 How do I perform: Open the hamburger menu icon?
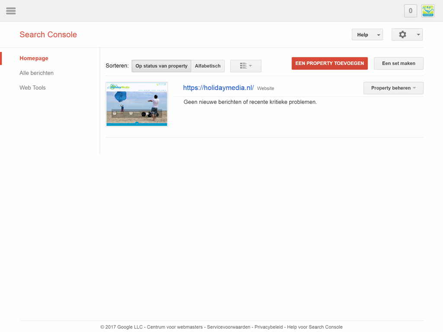[x=11, y=11]
